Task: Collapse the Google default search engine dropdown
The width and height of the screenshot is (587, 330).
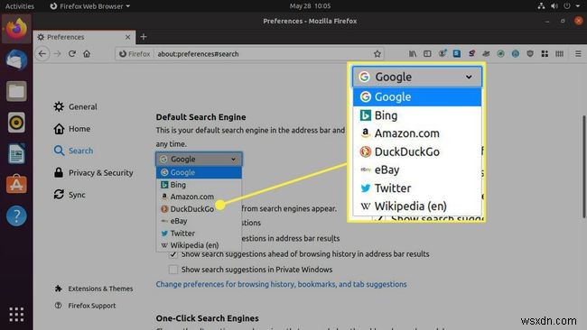Action: [199, 160]
